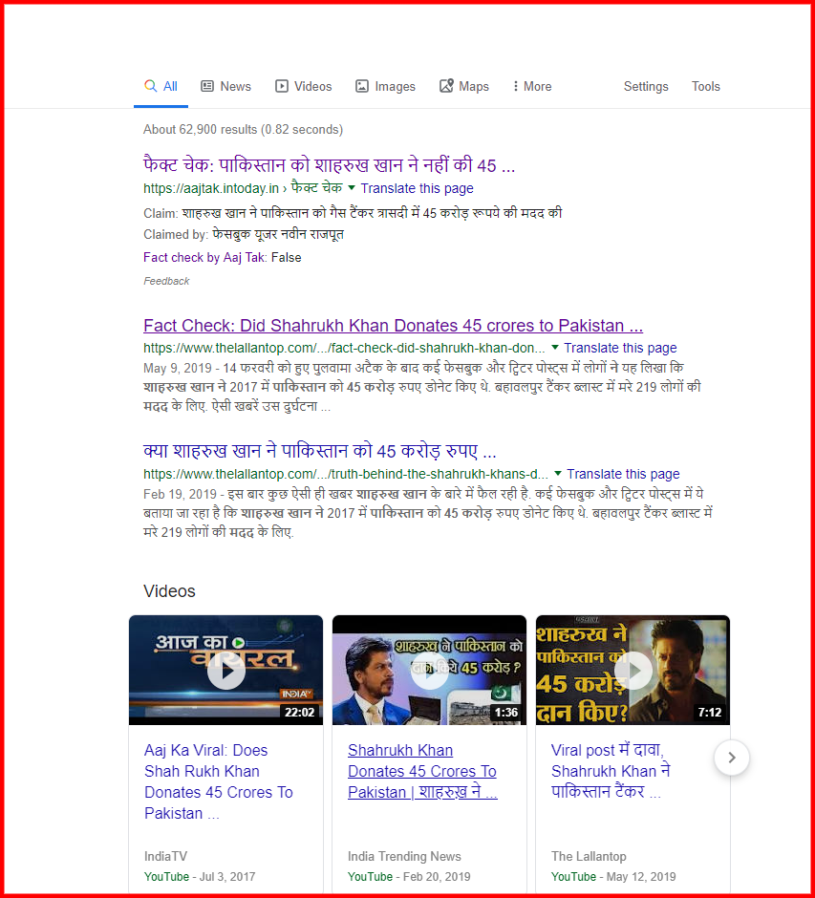Click the picture icon beside Images
815x898 pixels.
(362, 87)
